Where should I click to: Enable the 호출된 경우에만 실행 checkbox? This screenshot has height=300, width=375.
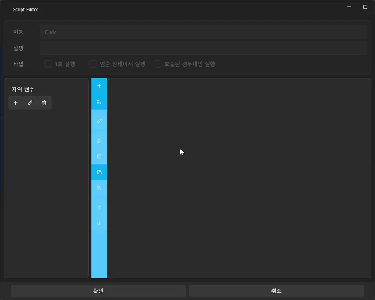[x=157, y=64]
